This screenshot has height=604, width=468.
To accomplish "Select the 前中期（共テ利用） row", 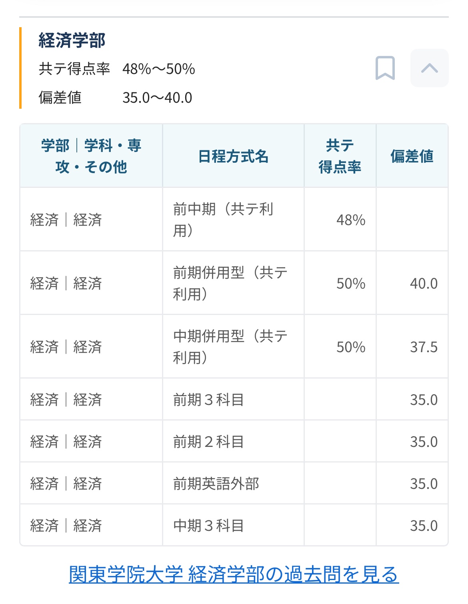I will pyautogui.click(x=234, y=219).
